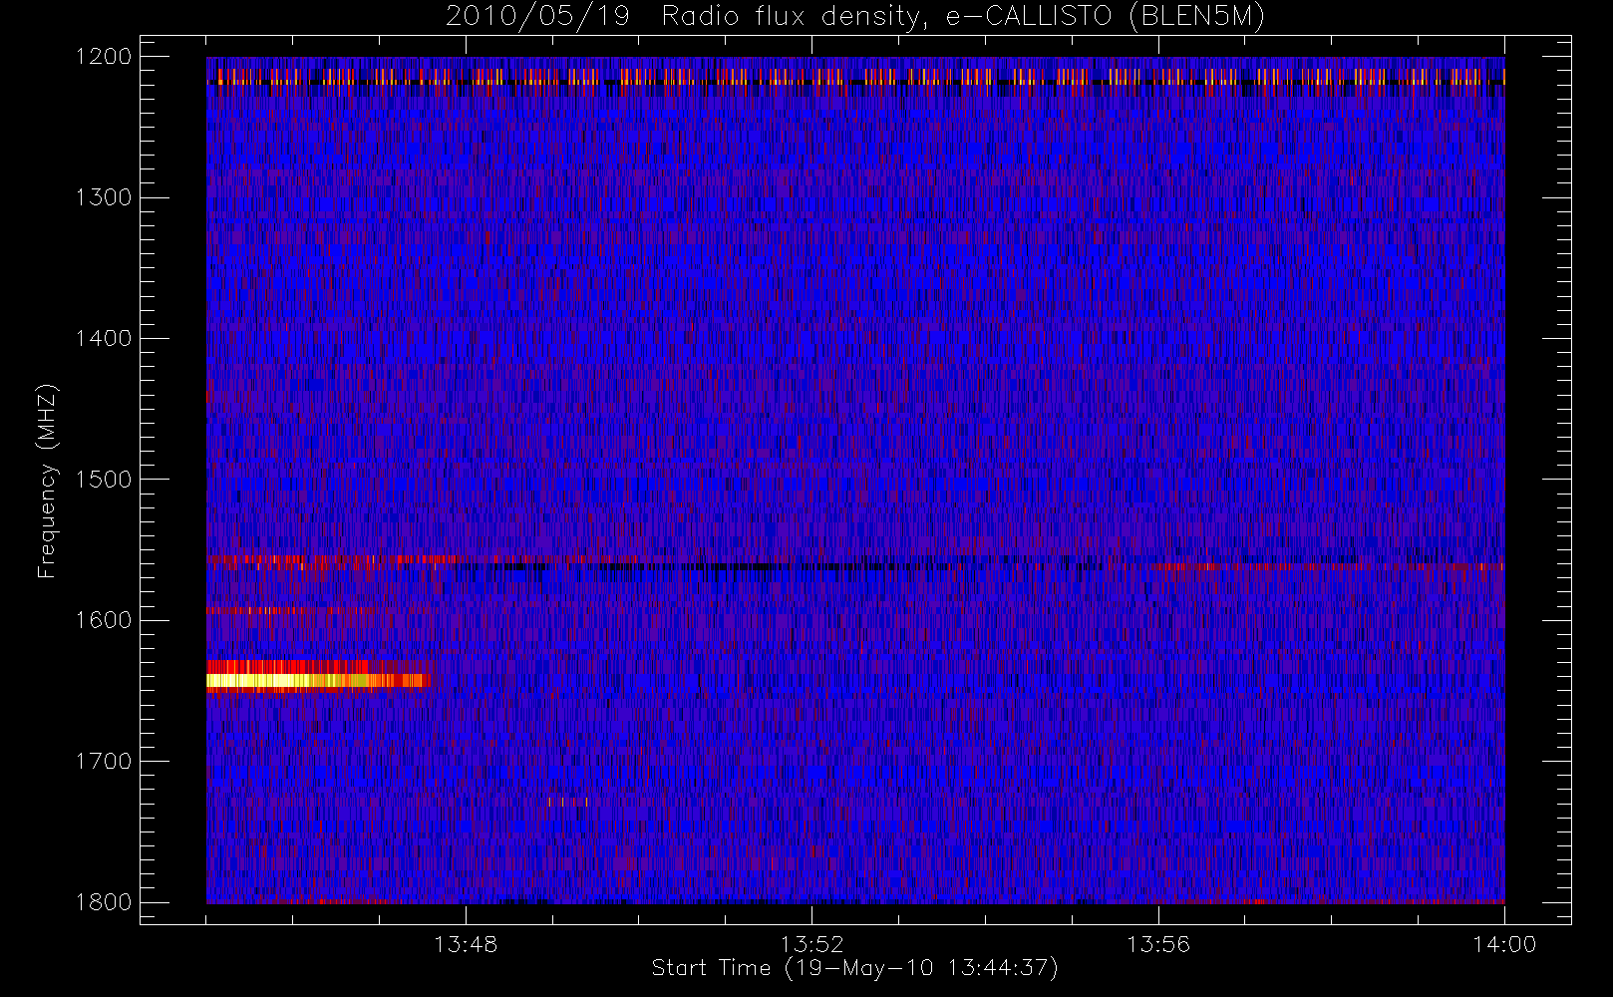The height and width of the screenshot is (997, 1613).
Task: Click the 'Frequency (MHZ)' axis label
Action: click(x=47, y=481)
